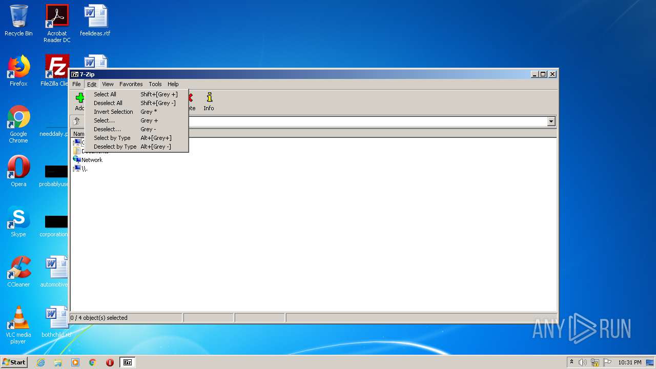Open the Tools menu
This screenshot has width=656, height=369.
pos(155,84)
